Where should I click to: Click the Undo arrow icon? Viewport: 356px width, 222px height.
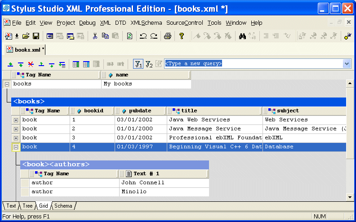click(143, 36)
